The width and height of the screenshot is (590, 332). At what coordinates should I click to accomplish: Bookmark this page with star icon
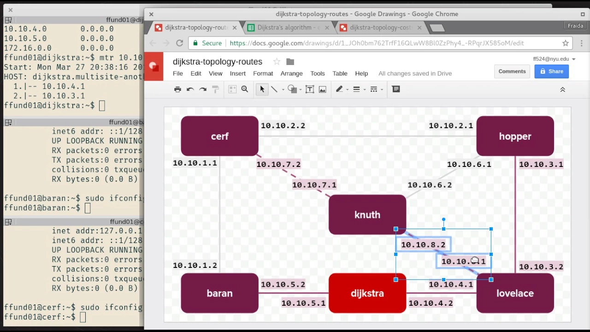coord(566,43)
